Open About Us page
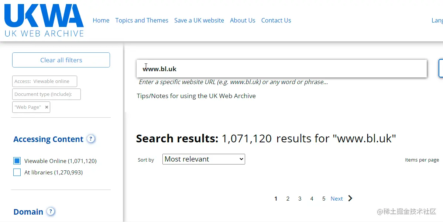This screenshot has height=222, width=443. click(243, 20)
